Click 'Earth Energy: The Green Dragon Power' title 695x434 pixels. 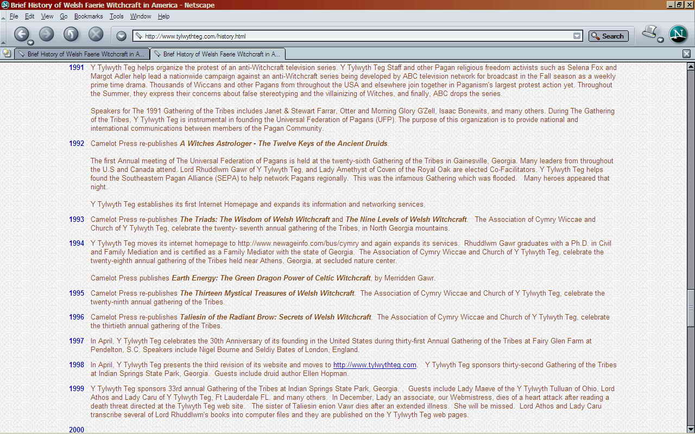pyautogui.click(x=271, y=278)
